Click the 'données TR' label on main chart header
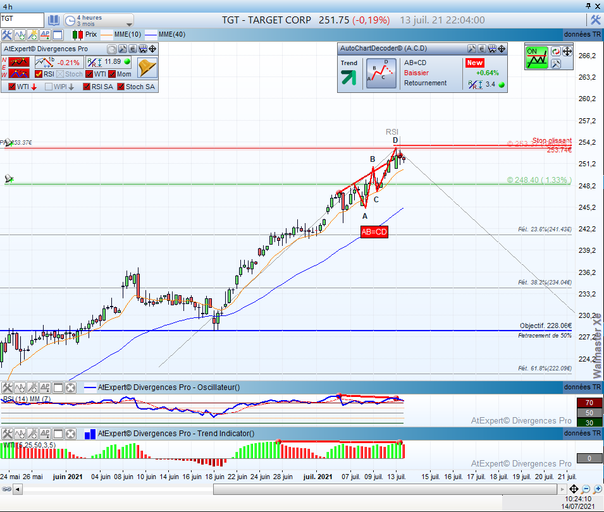The width and height of the screenshot is (604, 512). 582,35
